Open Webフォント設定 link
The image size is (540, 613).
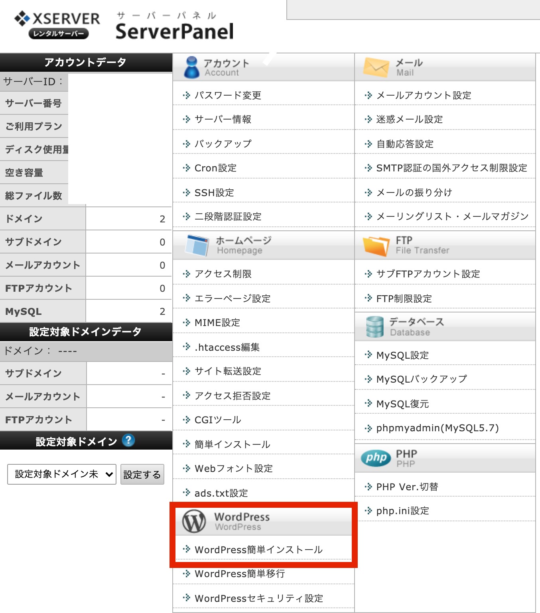[x=234, y=468]
